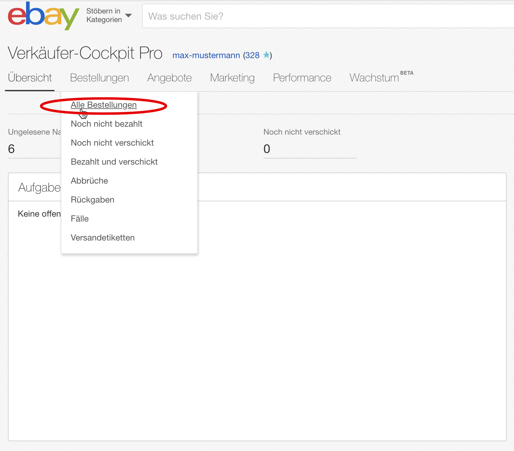Select Noch nicht verschickt in the dropdown
This screenshot has width=514, height=451.
[112, 143]
